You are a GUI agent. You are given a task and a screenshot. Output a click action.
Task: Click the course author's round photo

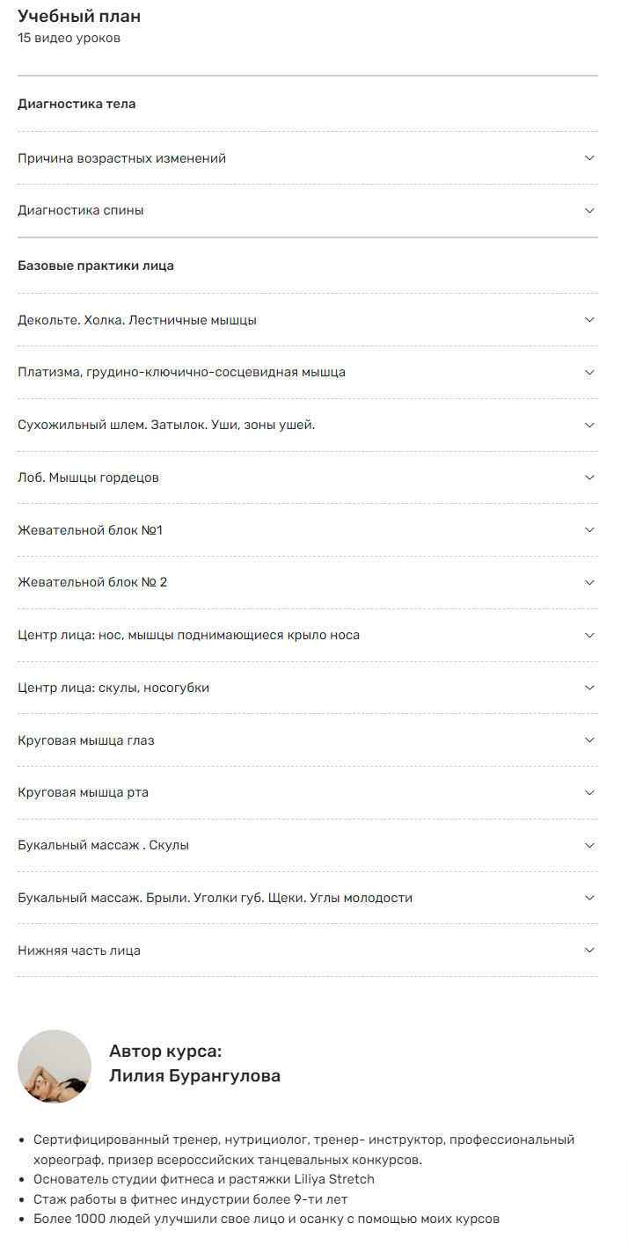click(55, 1067)
